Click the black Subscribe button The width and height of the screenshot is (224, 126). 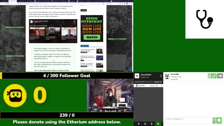pos(84,10)
